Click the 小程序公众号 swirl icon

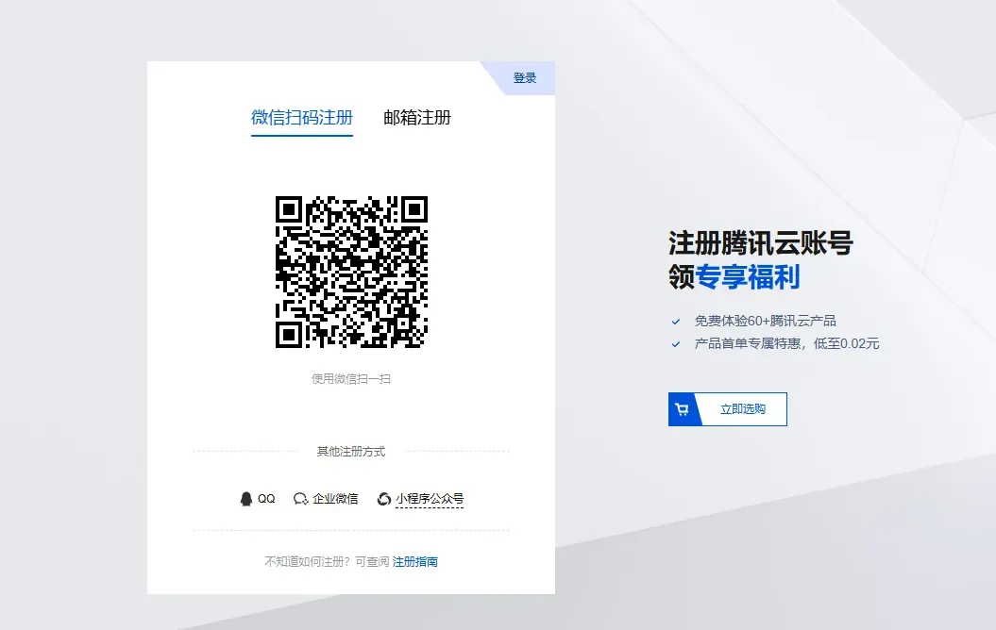[x=384, y=499]
